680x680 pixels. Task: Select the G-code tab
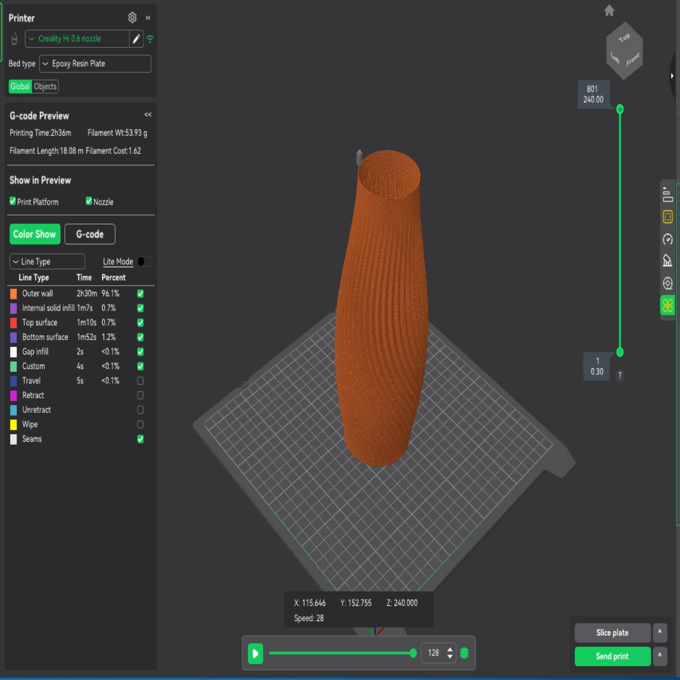(90, 234)
